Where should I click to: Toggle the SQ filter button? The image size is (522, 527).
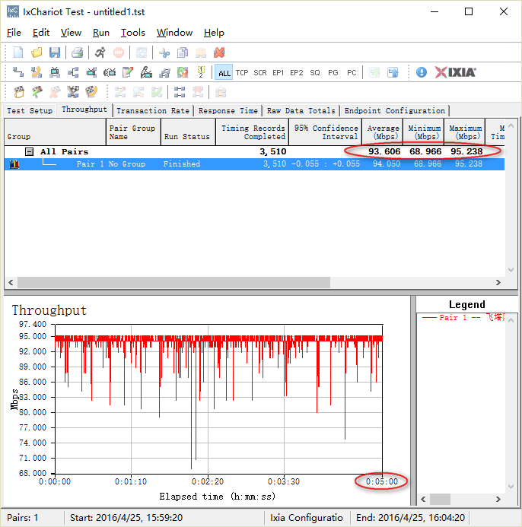pyautogui.click(x=315, y=72)
